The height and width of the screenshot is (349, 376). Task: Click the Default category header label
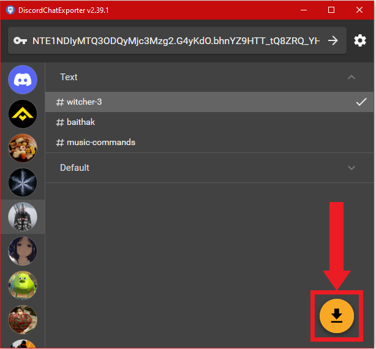point(75,168)
